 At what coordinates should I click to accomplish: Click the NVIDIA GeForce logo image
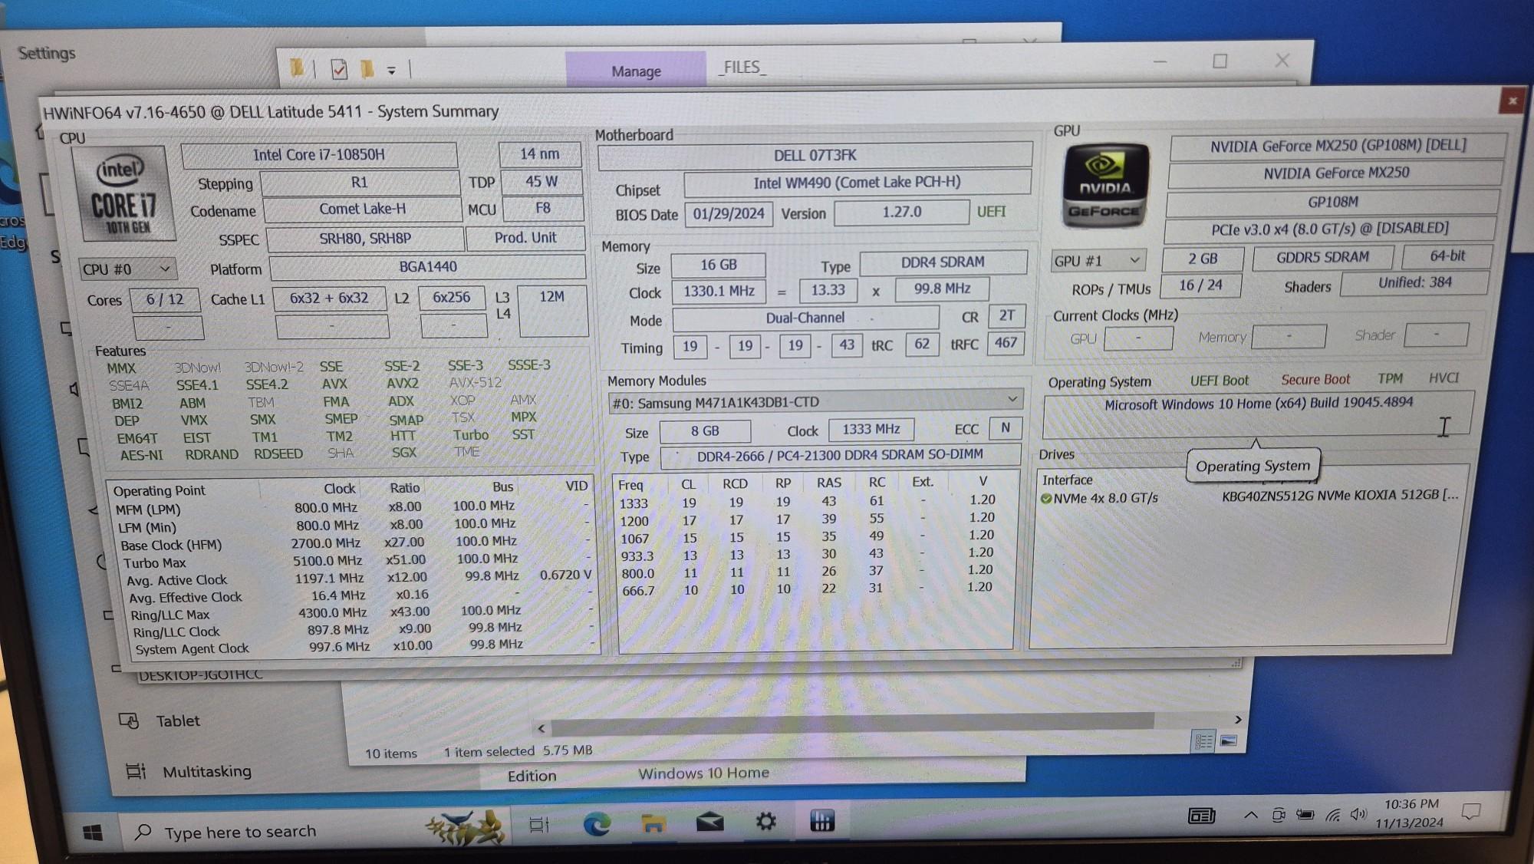(x=1104, y=185)
